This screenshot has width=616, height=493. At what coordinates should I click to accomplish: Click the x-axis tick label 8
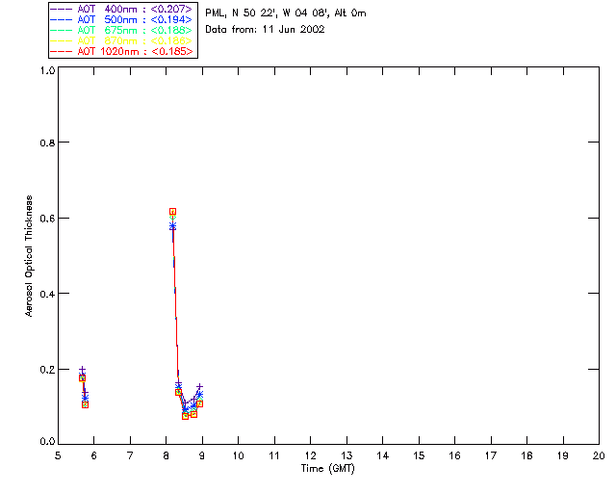tap(167, 455)
